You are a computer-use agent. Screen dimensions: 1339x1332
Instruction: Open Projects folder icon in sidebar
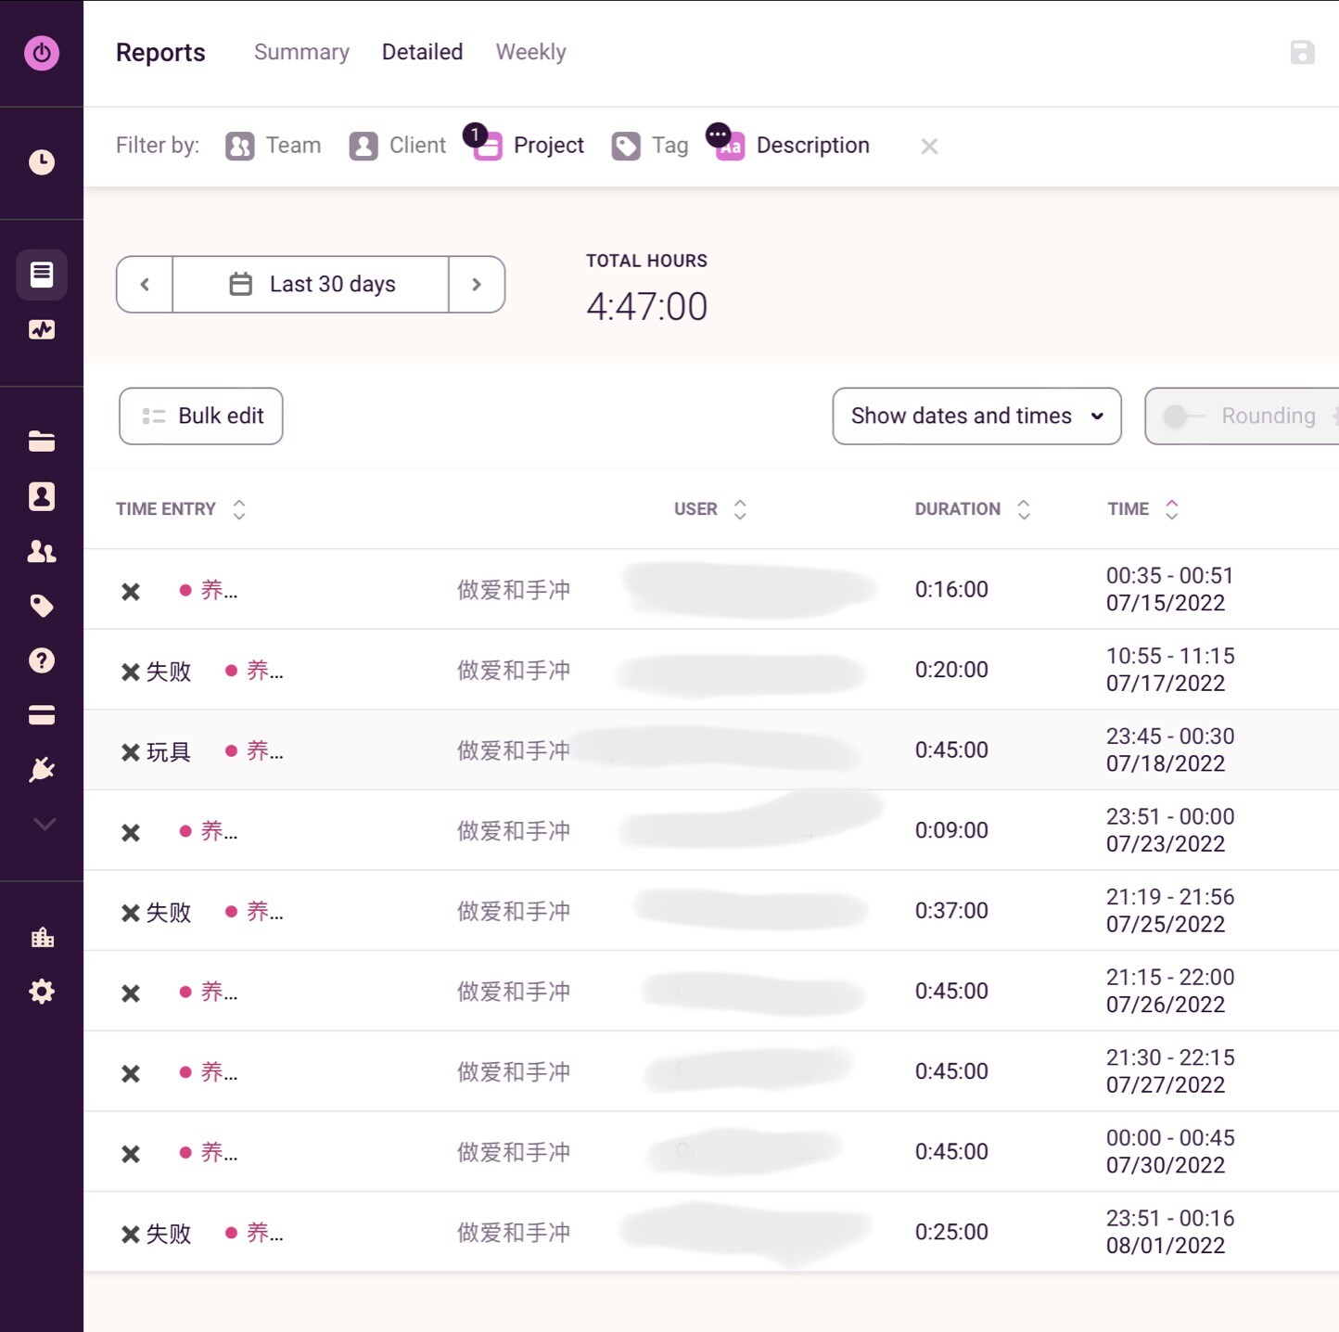pyautogui.click(x=42, y=442)
